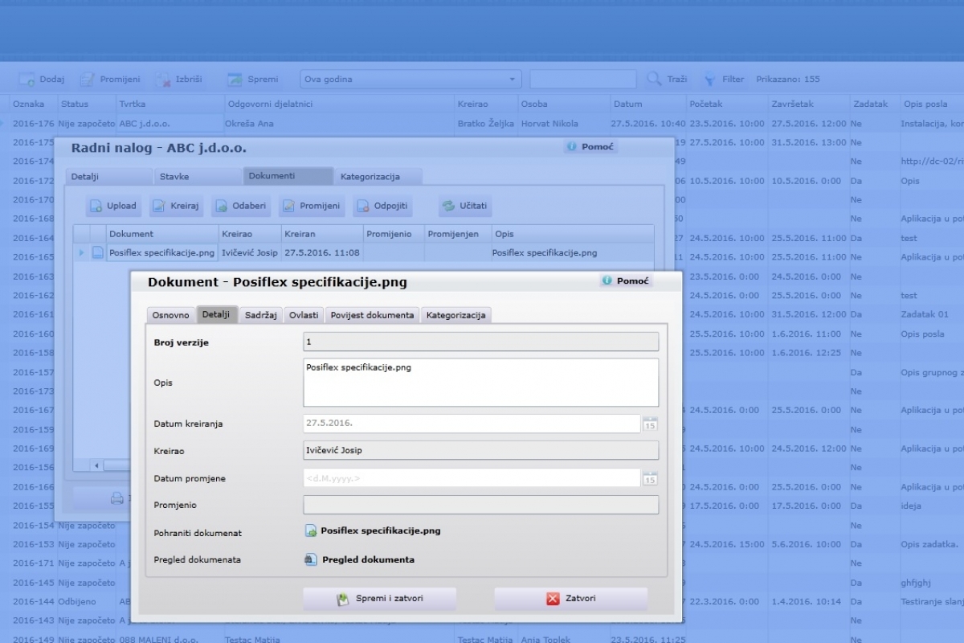Image resolution: width=964 pixels, height=643 pixels.
Task: Click Spremi in main toolbar
Action: (x=253, y=80)
